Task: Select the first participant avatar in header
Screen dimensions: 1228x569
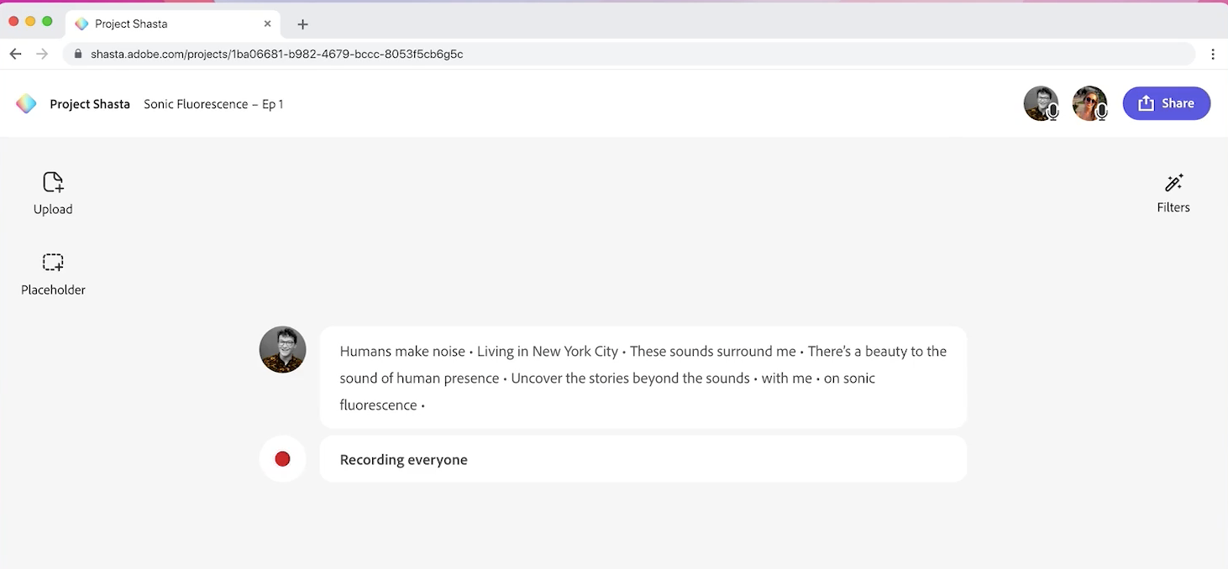Action: pos(1041,103)
